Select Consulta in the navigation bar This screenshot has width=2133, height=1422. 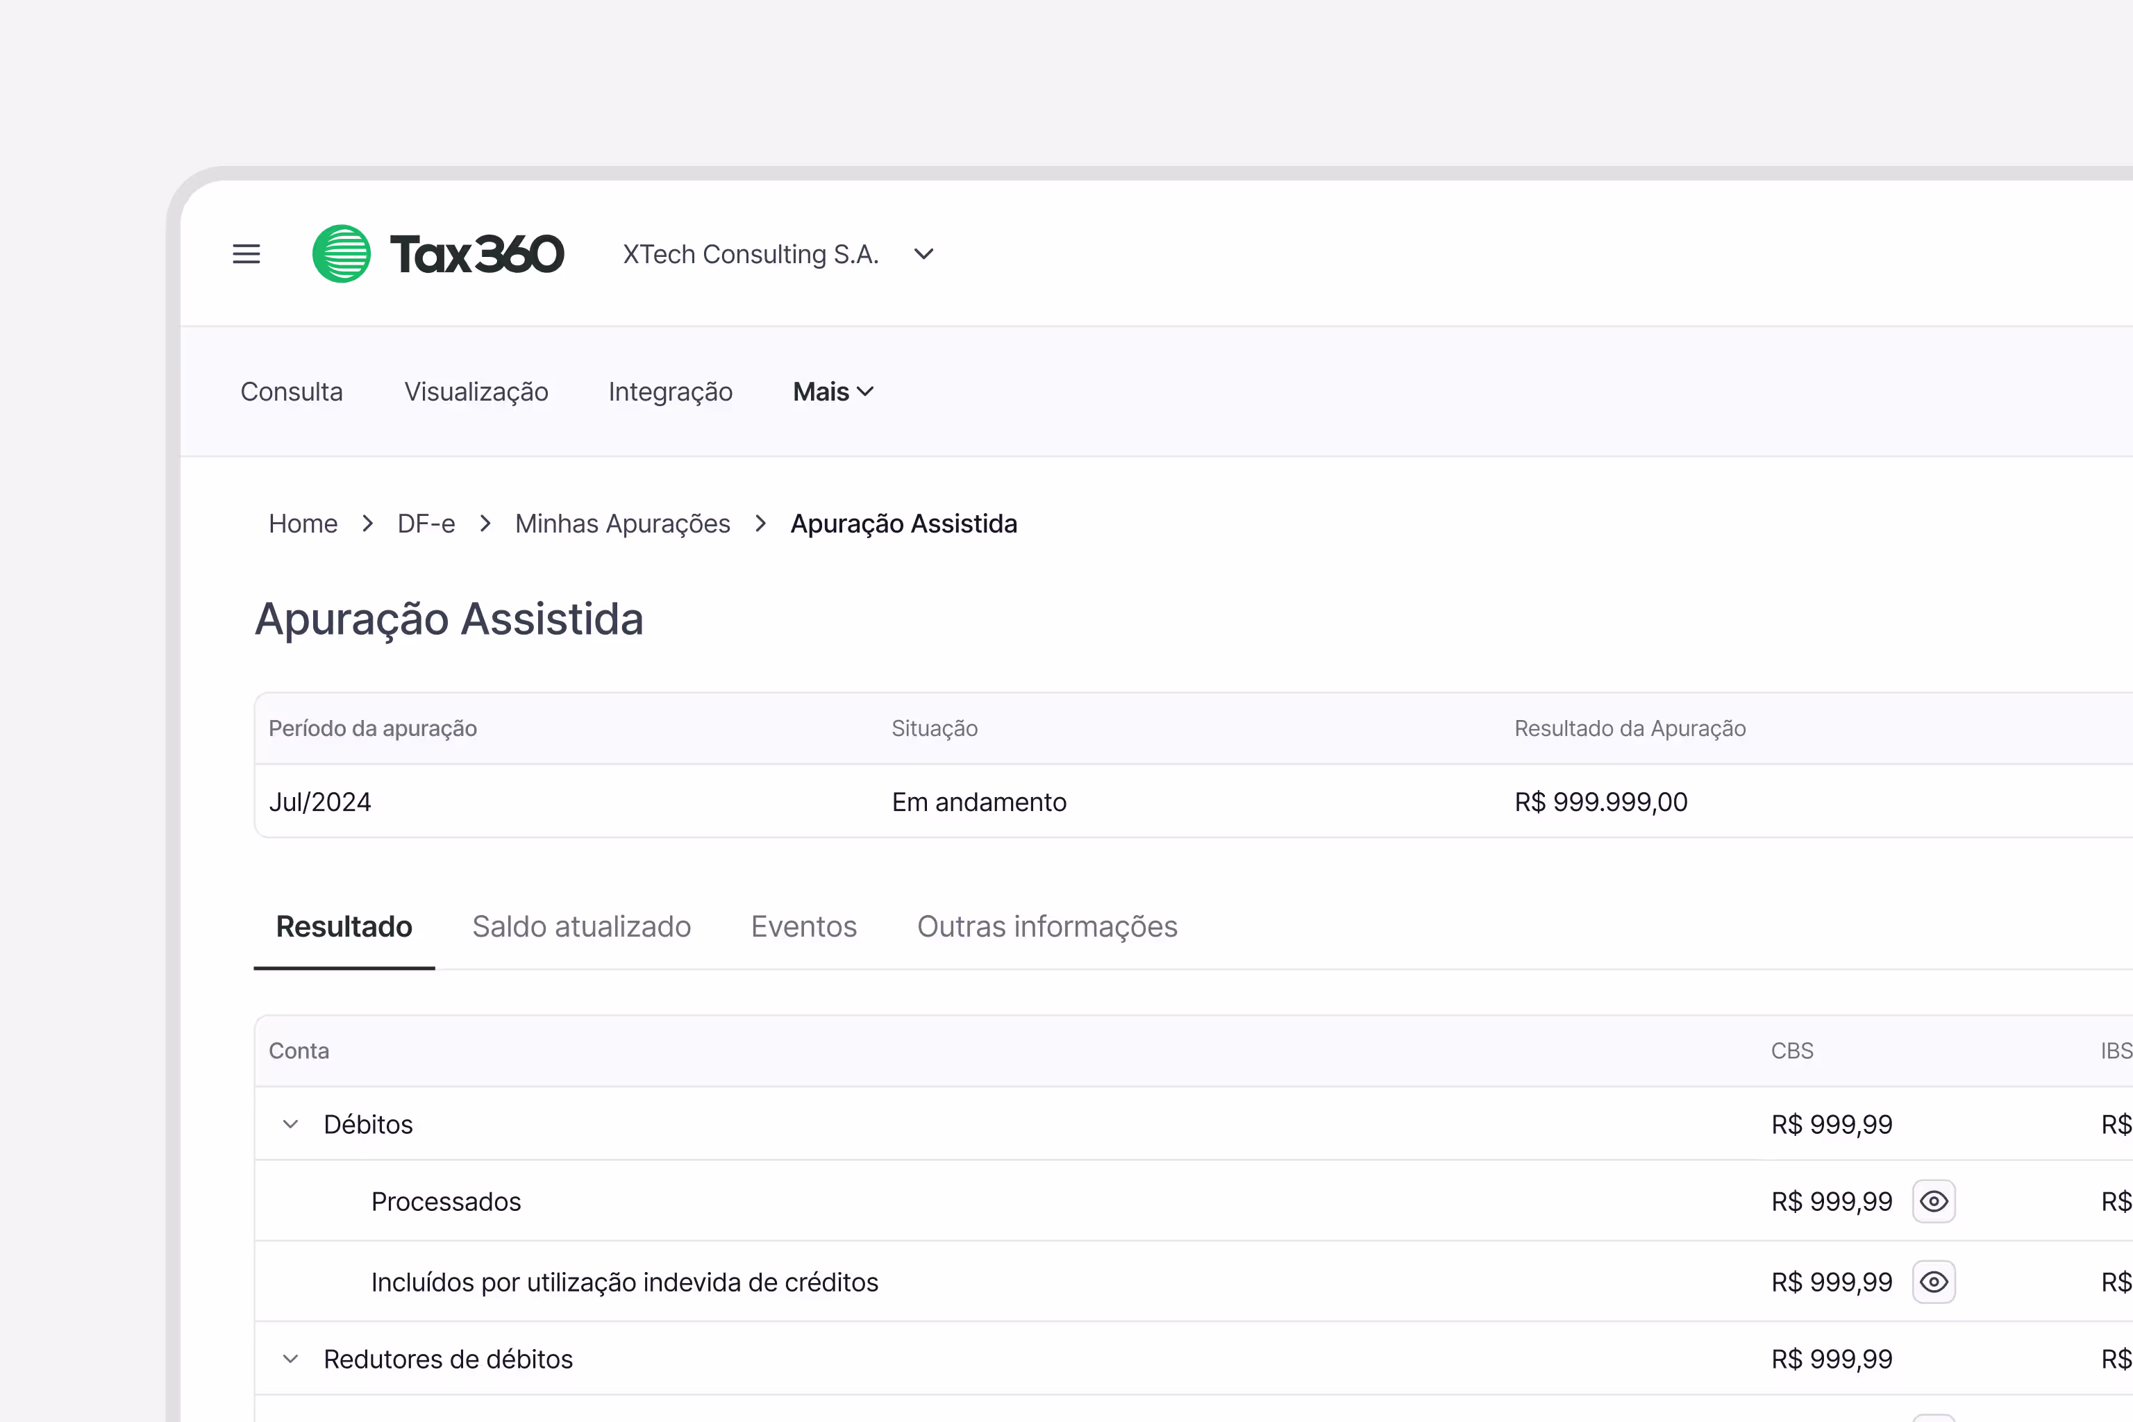291,391
